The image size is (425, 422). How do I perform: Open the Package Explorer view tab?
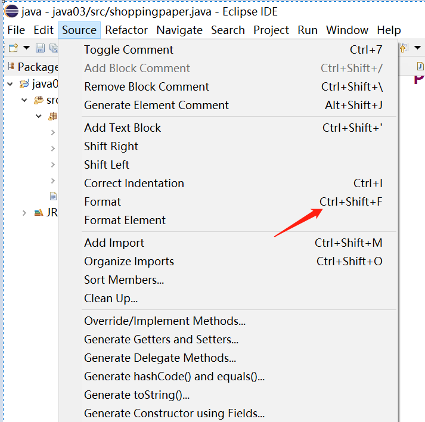pos(36,67)
